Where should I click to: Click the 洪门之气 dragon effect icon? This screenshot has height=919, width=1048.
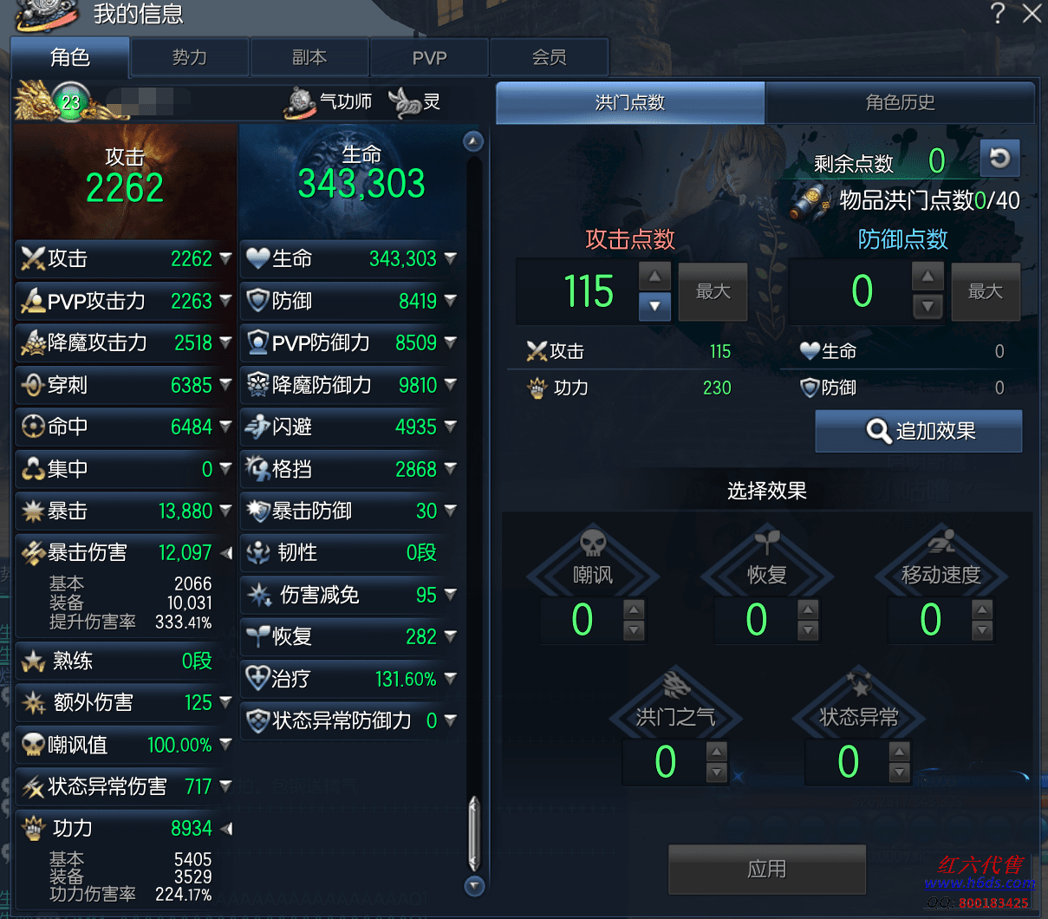click(x=675, y=684)
